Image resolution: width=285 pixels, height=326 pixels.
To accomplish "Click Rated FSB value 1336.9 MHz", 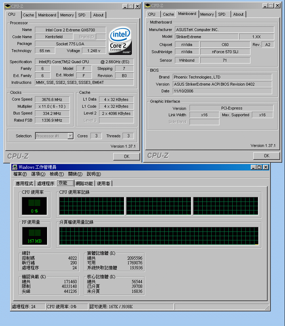I will point(52,121).
